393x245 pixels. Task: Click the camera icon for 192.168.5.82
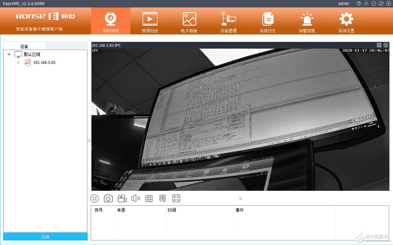(x=27, y=63)
